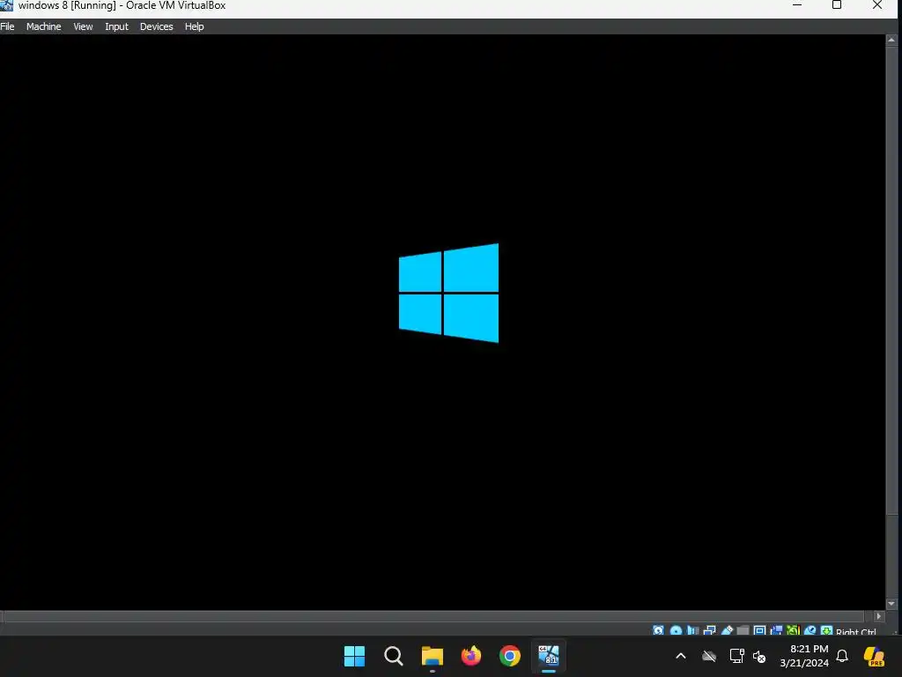Viewport: 902px width, 677px height.
Task: Open the Input menu
Action: click(117, 26)
